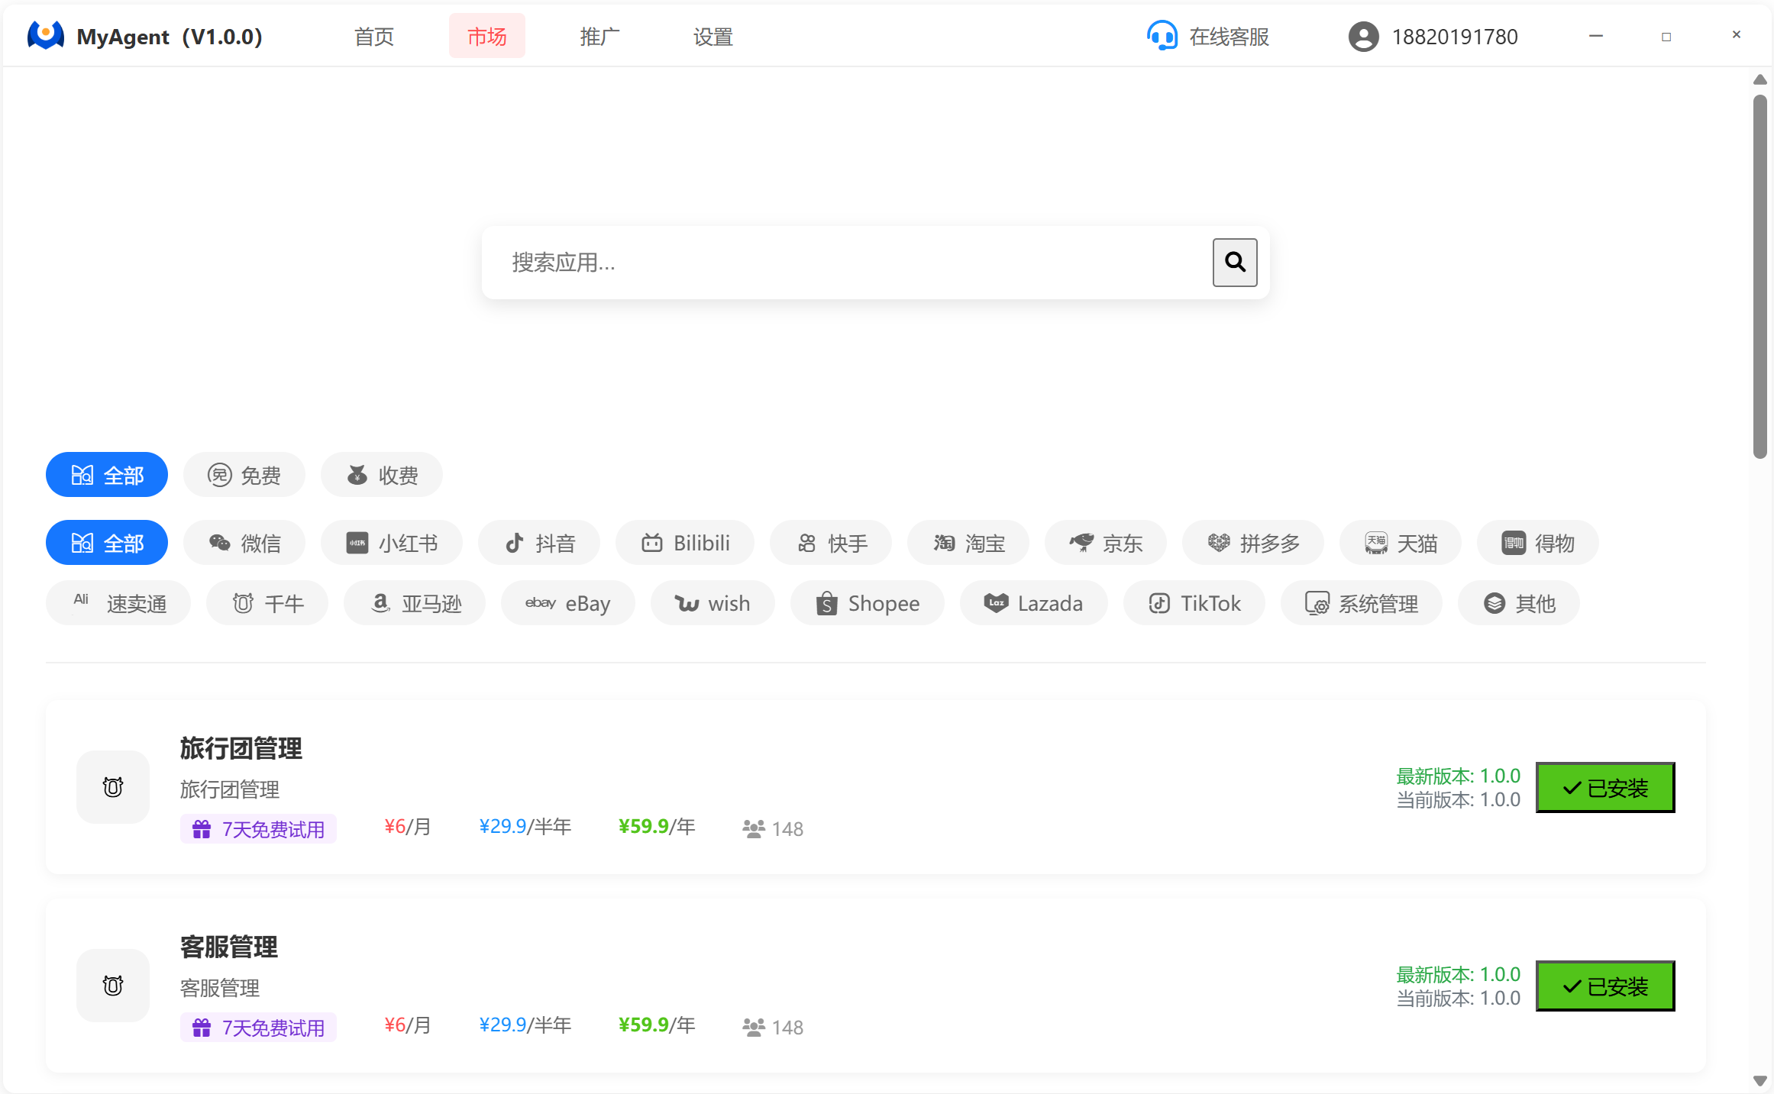Filter apps by Douyin platform

(x=539, y=543)
